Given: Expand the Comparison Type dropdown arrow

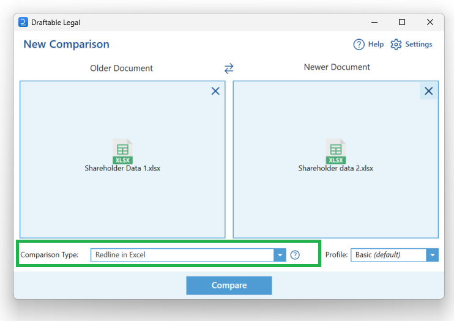Looking at the screenshot, I should coord(280,255).
